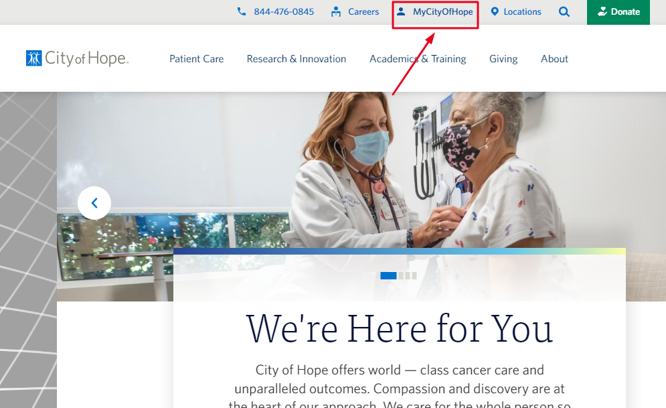Open the Locations link
This screenshot has height=408, width=666.
[523, 12]
